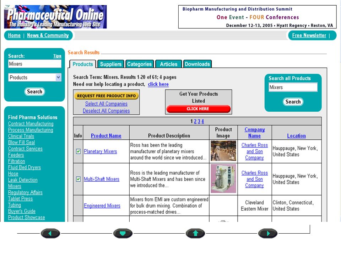Sort by Location column header

[296, 135]
